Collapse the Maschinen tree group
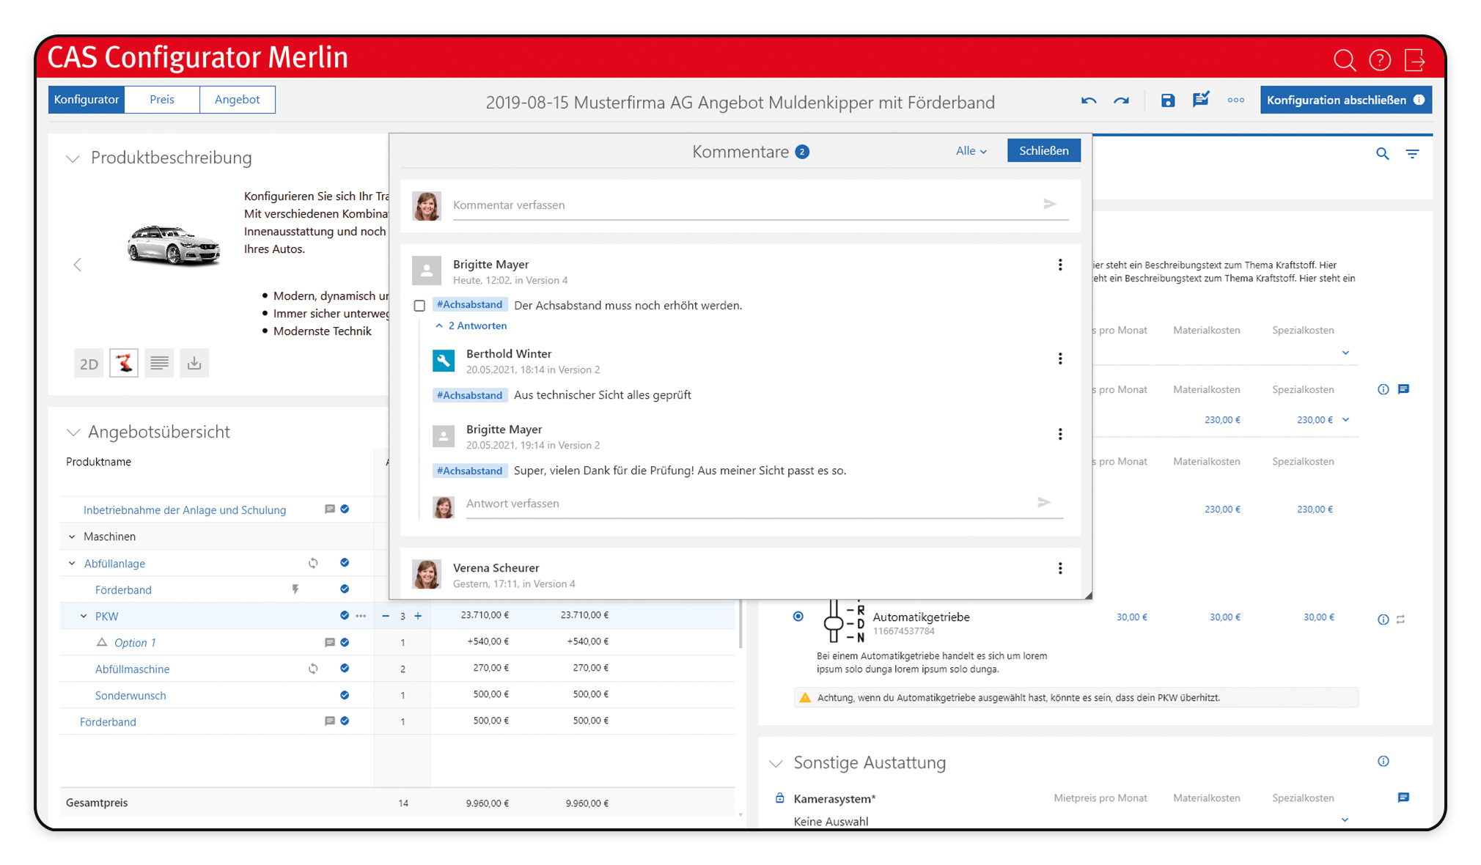The width and height of the screenshot is (1481, 865). (72, 537)
